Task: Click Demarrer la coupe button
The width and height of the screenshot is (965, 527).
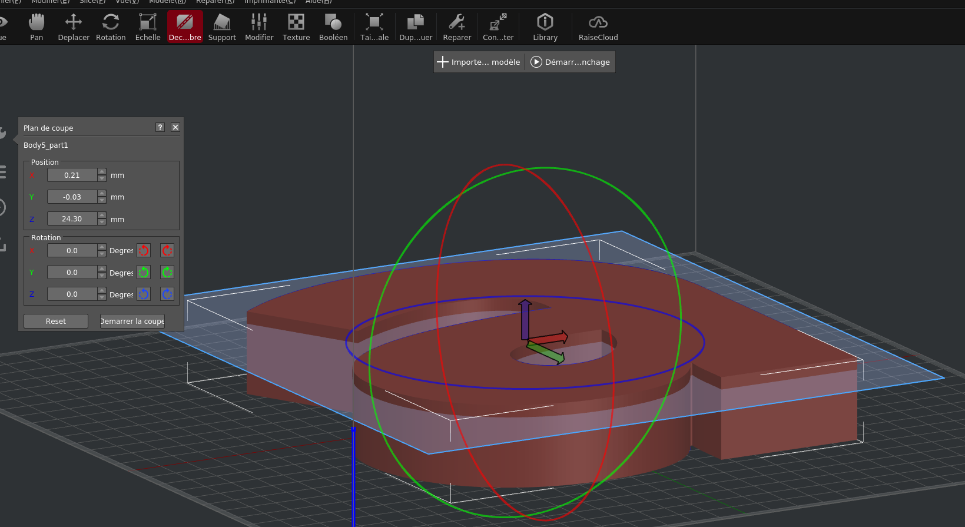Action: [132, 321]
